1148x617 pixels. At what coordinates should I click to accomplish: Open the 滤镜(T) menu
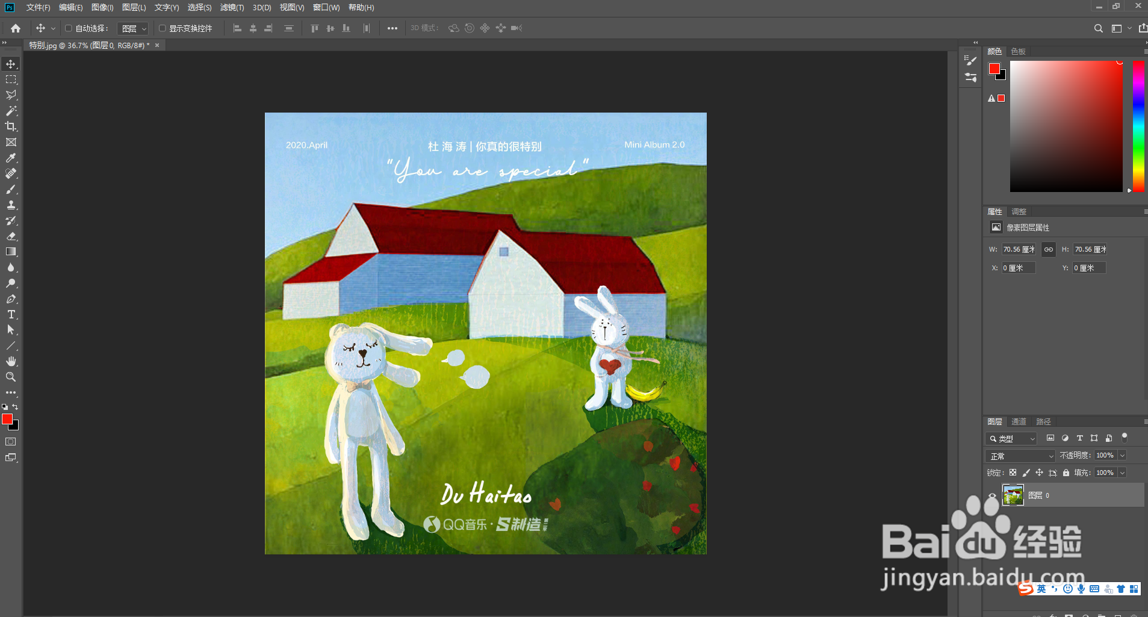click(232, 7)
